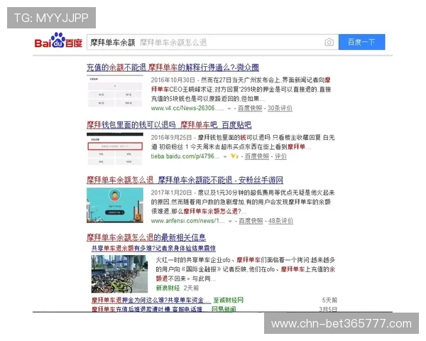Image resolution: width=426 pixels, height=341 pixels.
Task: Open result 摩拜单车余额怎么退 安粉丝手游网
Action: 185,180
